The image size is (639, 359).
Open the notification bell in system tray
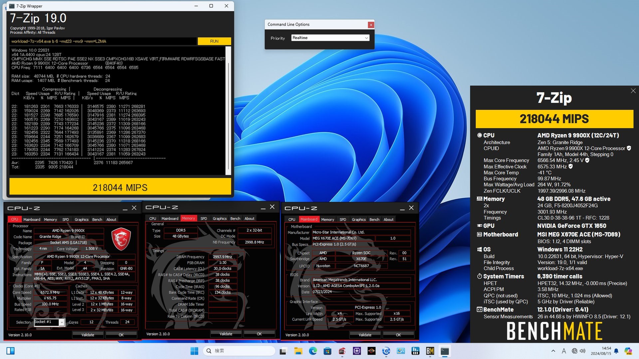point(616,351)
